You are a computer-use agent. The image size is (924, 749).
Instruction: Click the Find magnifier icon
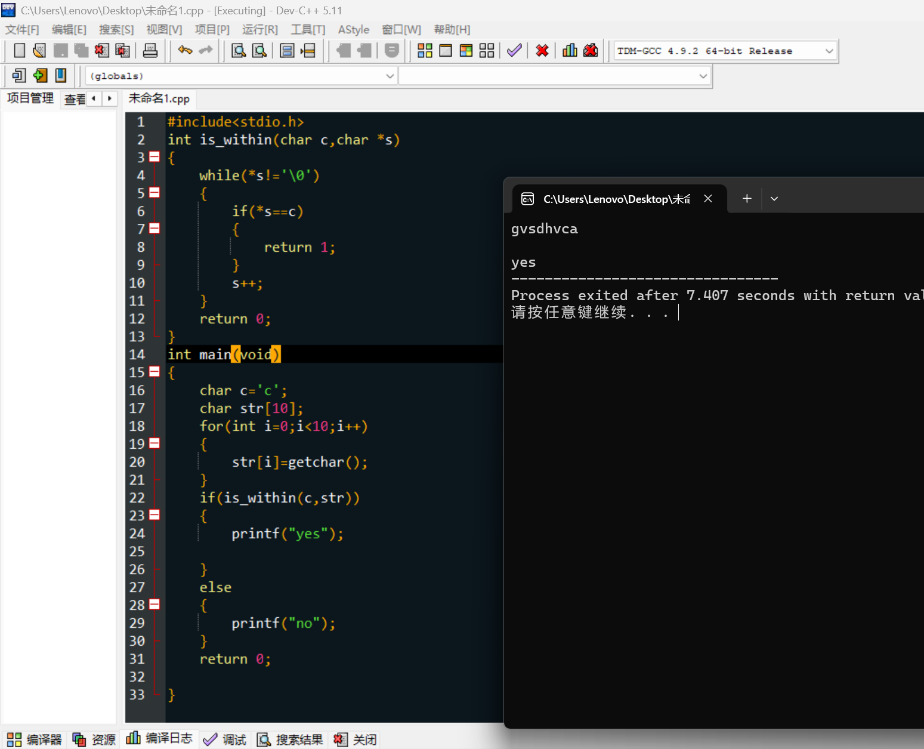pos(239,51)
